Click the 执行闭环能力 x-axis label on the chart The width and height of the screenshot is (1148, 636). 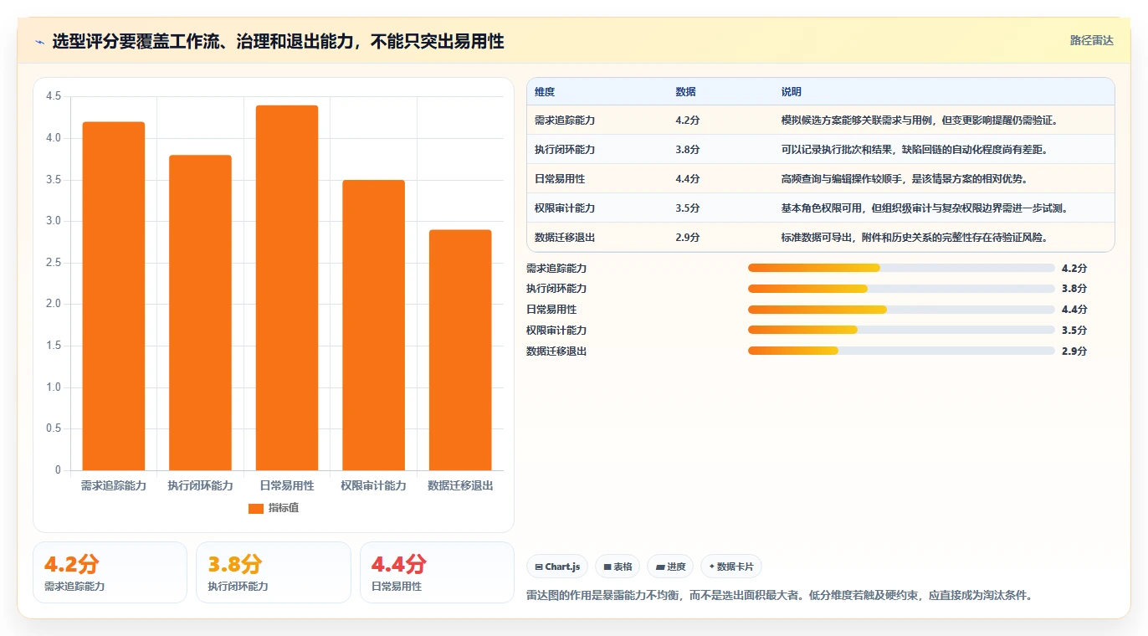click(200, 485)
